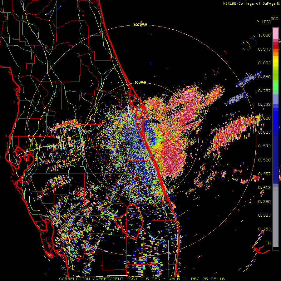This screenshot has width=281, height=281.
Task: Select the 0.413 scale value
Action: [x=264, y=188]
